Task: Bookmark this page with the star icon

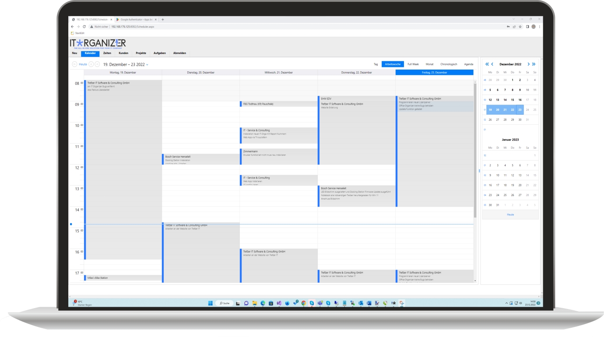Action: (520, 27)
